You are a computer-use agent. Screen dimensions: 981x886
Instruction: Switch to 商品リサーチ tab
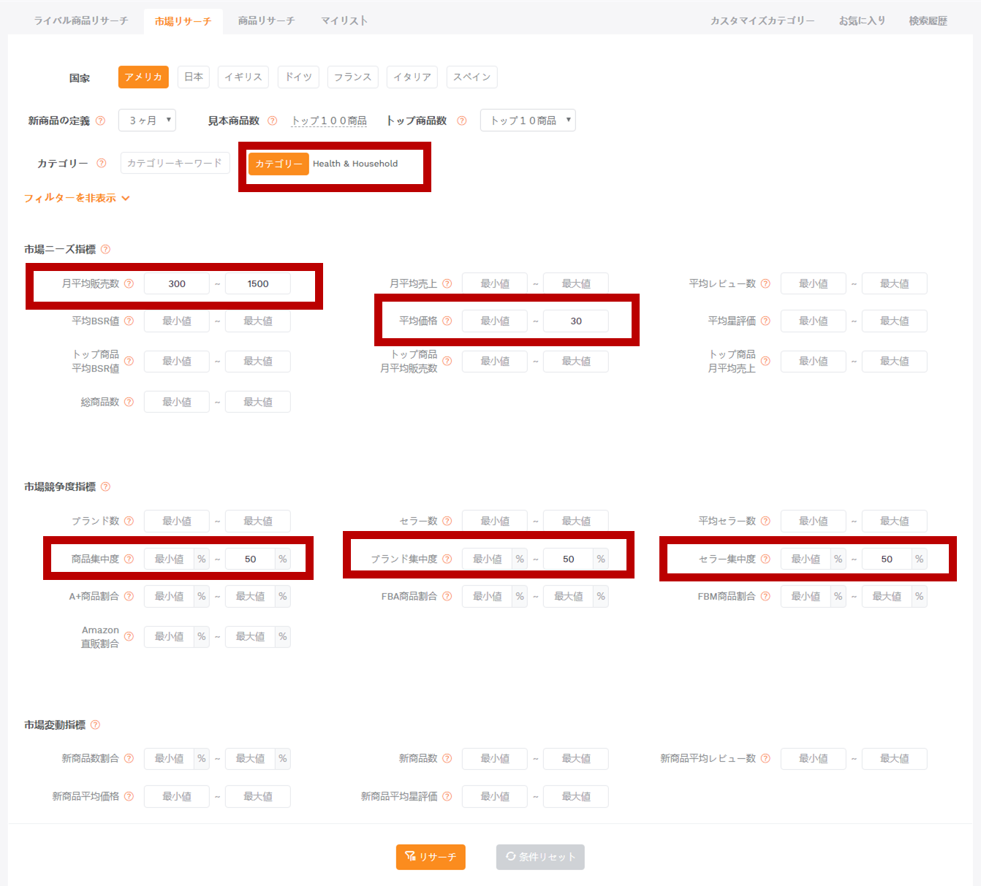[266, 20]
